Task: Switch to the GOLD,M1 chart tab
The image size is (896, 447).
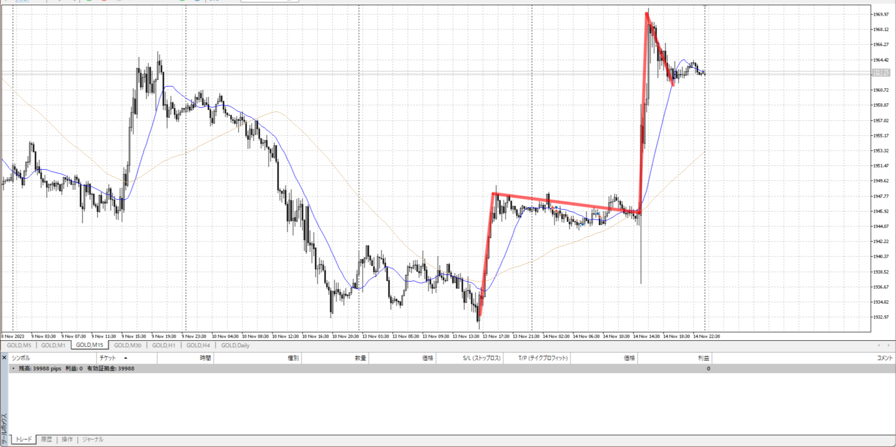Action: (x=53, y=345)
